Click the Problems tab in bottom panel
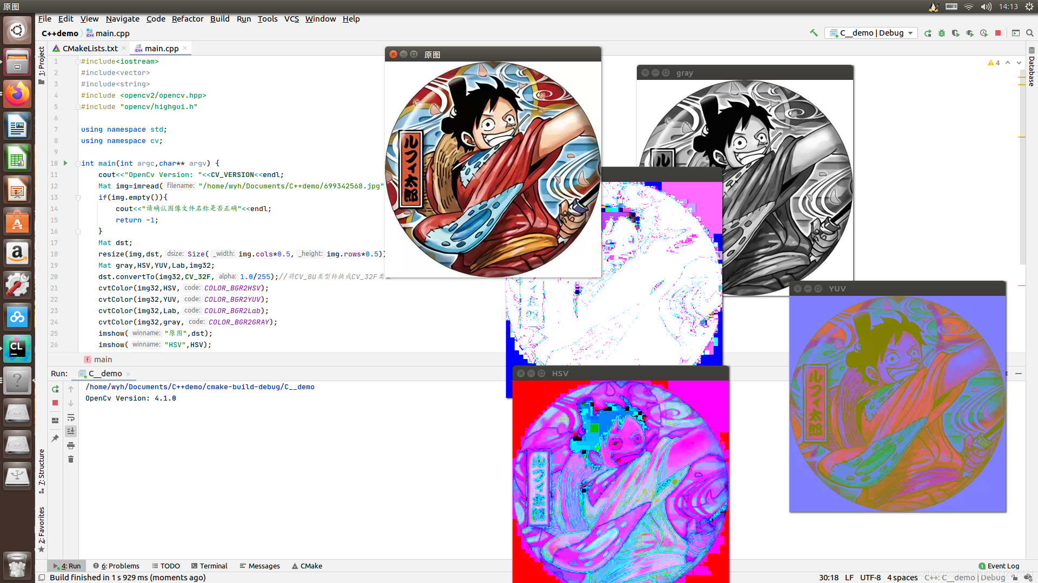Viewport: 1038px width, 583px height. tap(116, 566)
